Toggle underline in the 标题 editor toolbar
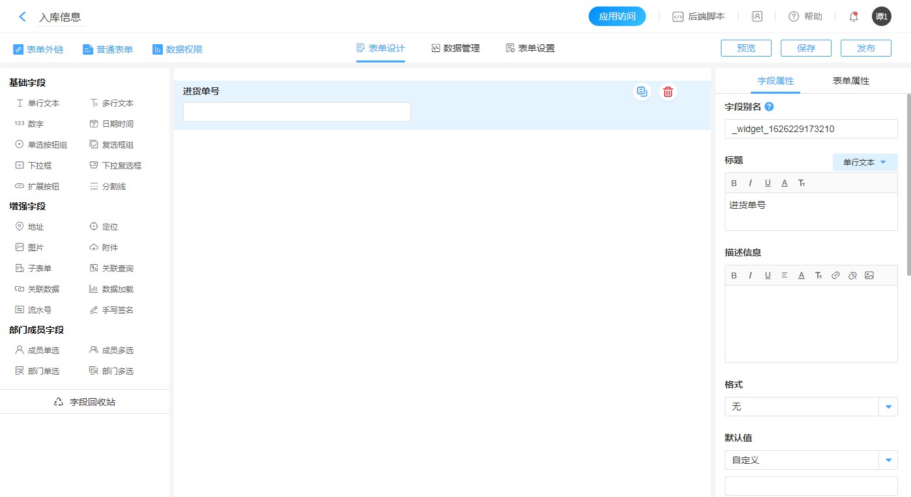The width and height of the screenshot is (911, 497). (768, 183)
